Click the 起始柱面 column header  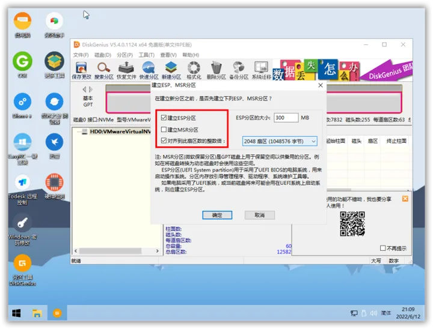(x=336, y=141)
